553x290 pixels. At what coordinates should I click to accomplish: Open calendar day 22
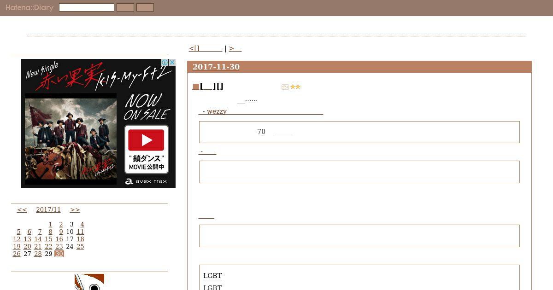pos(48,247)
